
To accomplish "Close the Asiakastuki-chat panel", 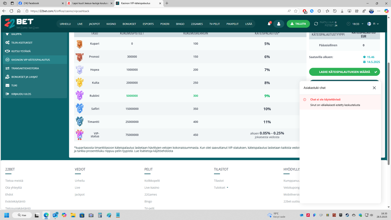I will click(x=374, y=88).
